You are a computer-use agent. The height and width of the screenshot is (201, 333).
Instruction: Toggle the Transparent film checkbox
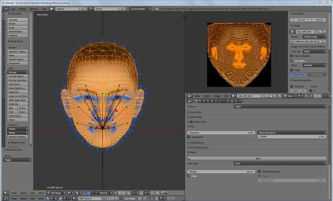pyautogui.click(x=189, y=137)
